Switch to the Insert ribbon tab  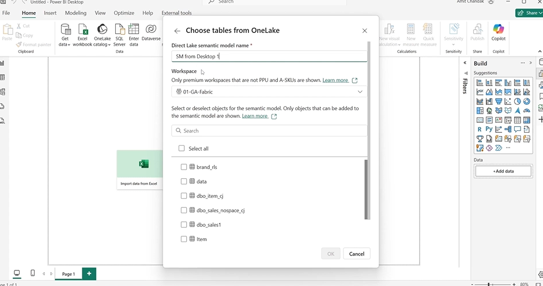pos(50,13)
